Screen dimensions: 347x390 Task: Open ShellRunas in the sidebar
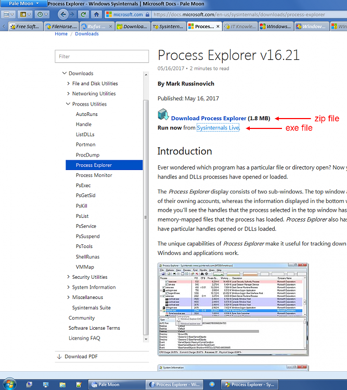click(x=87, y=257)
